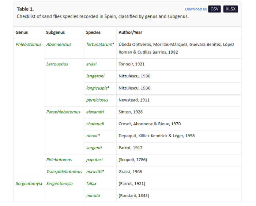Download the table as CSV
Screen dimensions: 256x206
(x=214, y=9)
